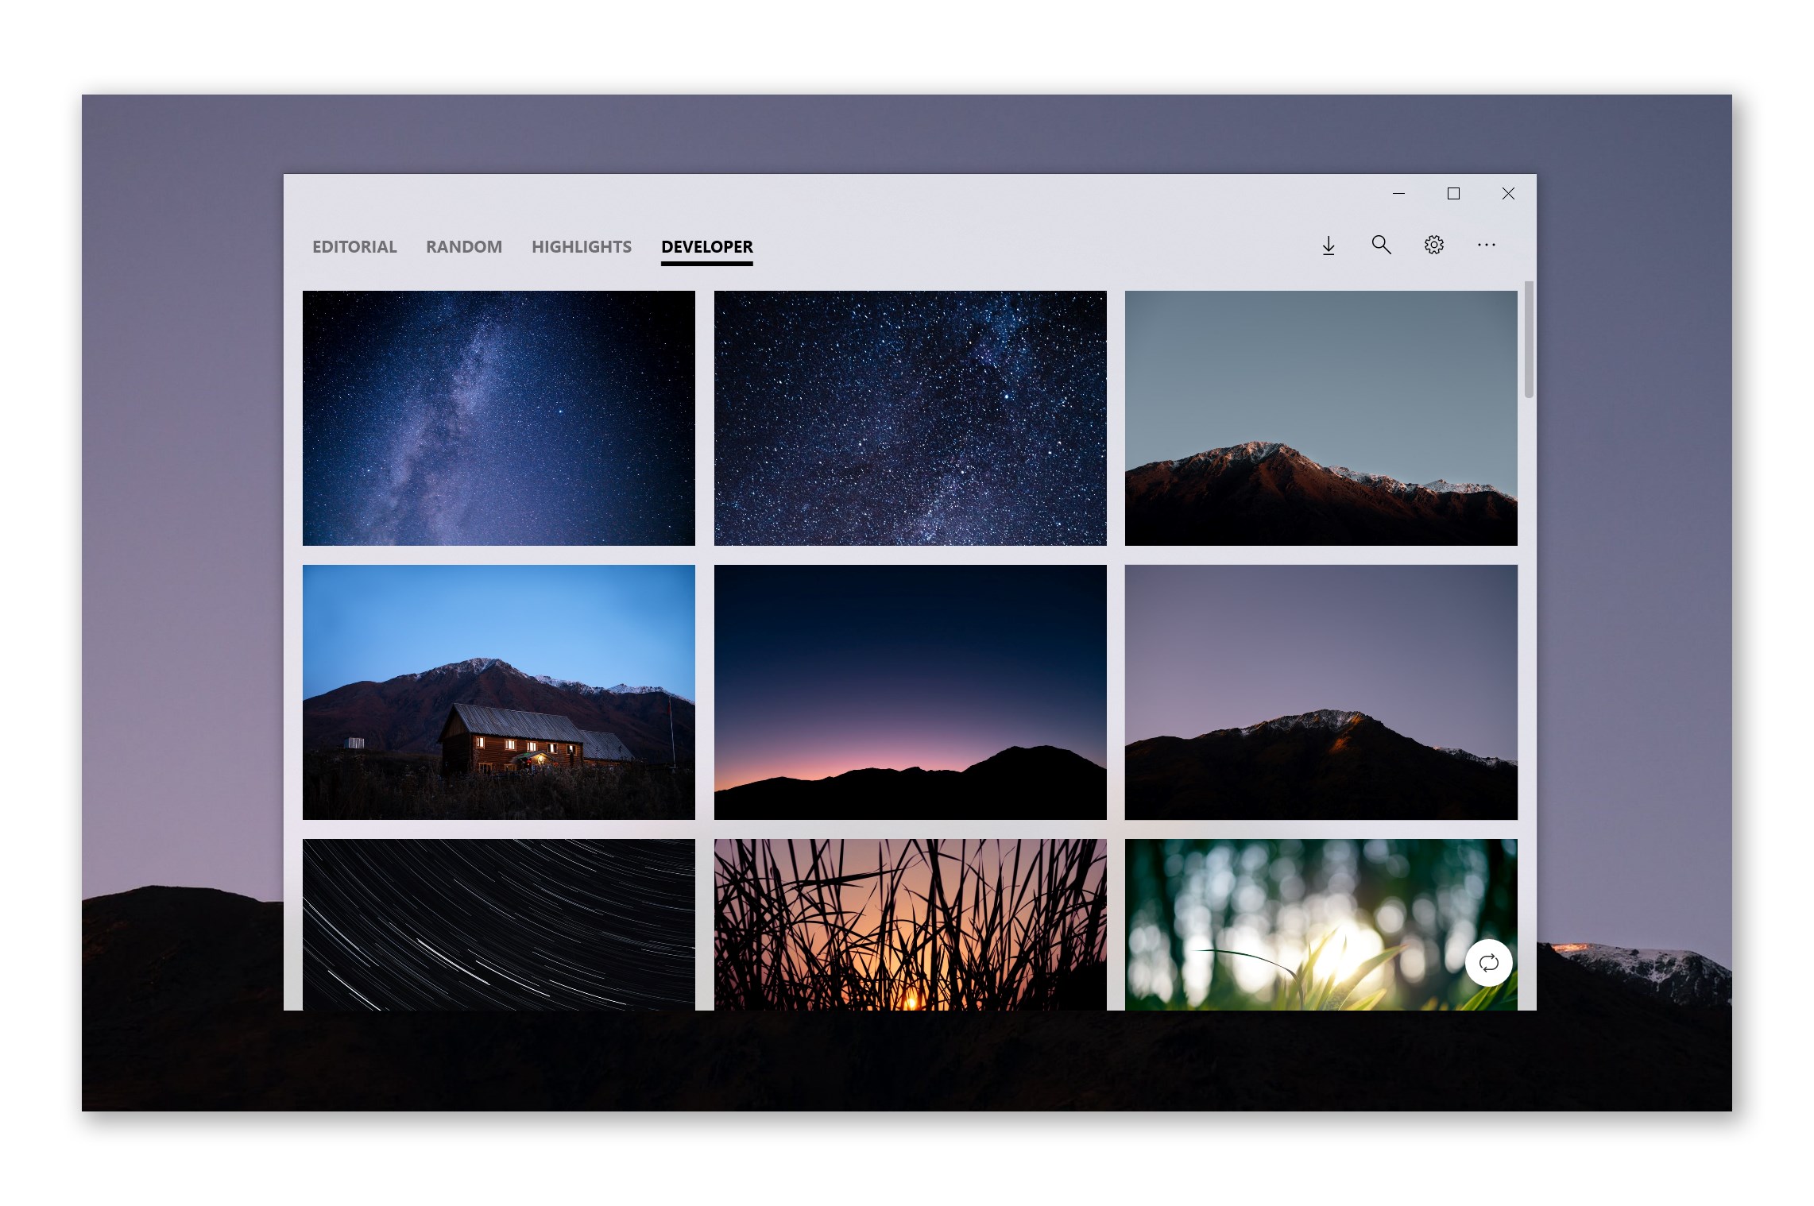
Task: Minimize the app window
Action: point(1398,194)
